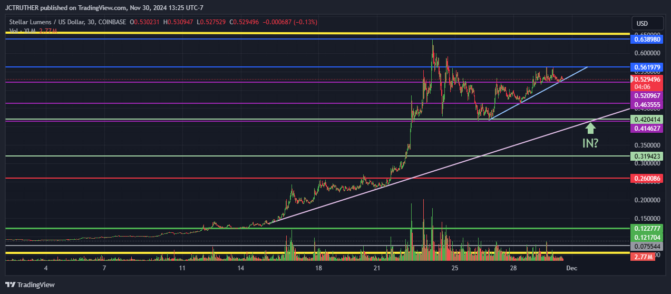Click the 0.300000 price axis value
Viewport: 671px width, 294px height.
tap(647, 163)
